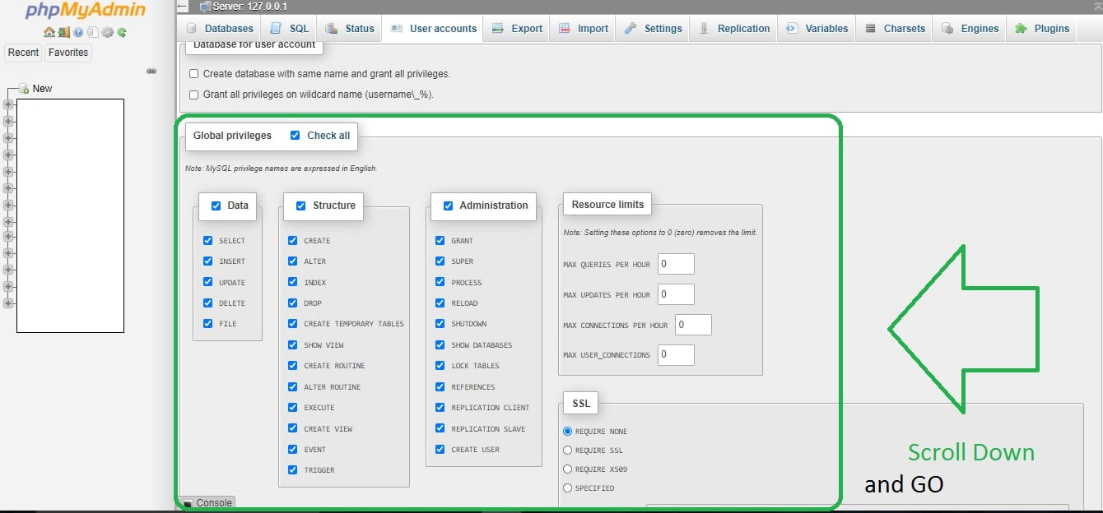Select the REQUIRE NONE SSL option
This screenshot has height=513, width=1103.
click(x=567, y=432)
